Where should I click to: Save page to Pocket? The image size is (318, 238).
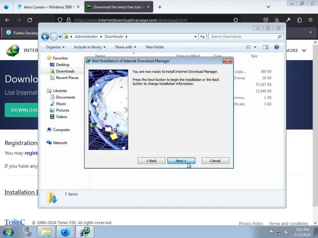(266, 20)
